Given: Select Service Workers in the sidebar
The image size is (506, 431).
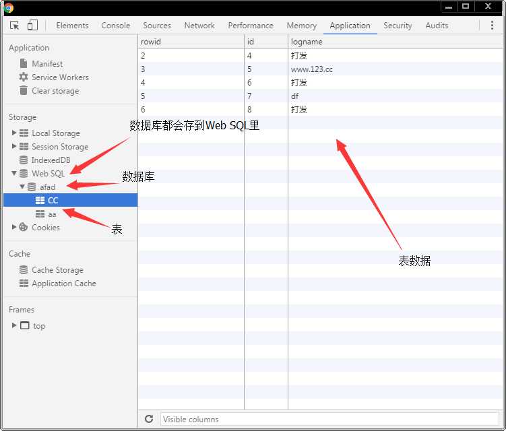Looking at the screenshot, I should (60, 77).
